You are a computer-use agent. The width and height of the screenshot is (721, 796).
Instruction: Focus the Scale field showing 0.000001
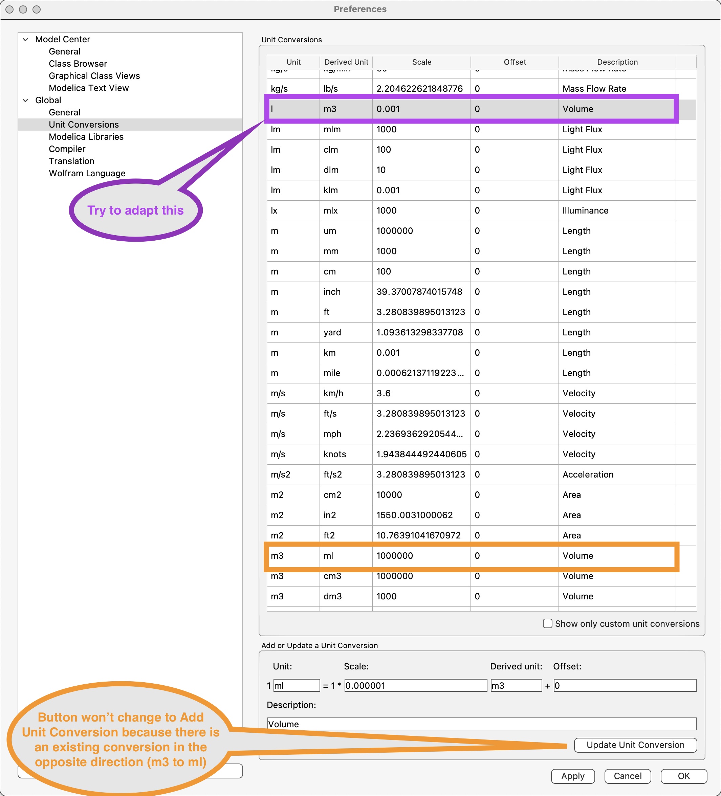(415, 685)
